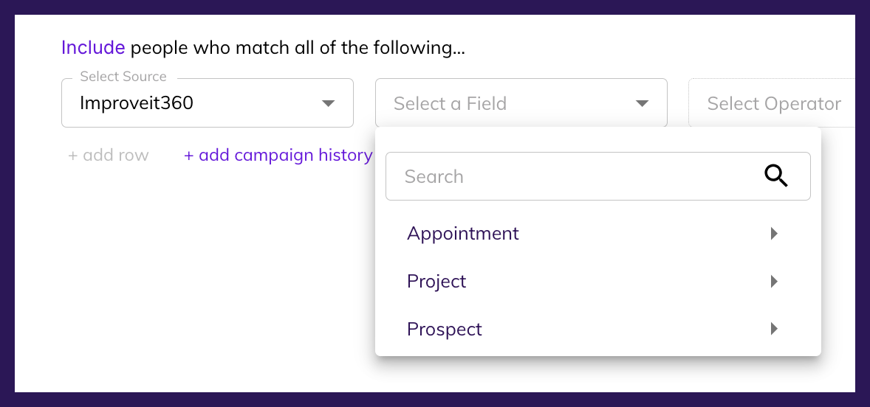
Task: Click the 'Select a Field' placeholder text
Action: pos(450,104)
